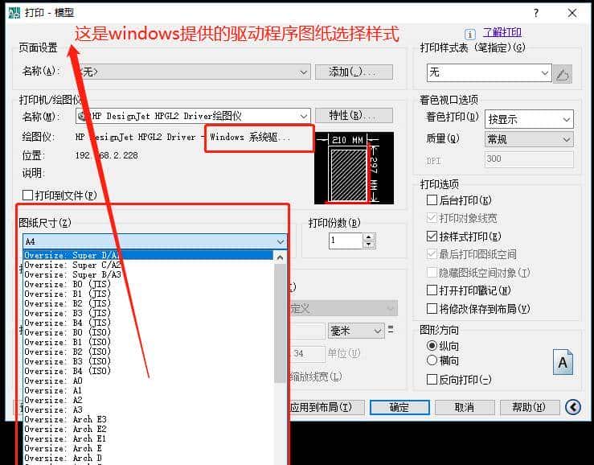Select Oversize: A0 entry

(x=148, y=381)
